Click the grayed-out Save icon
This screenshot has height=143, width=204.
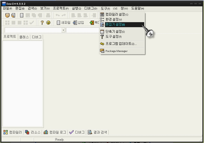(28, 15)
